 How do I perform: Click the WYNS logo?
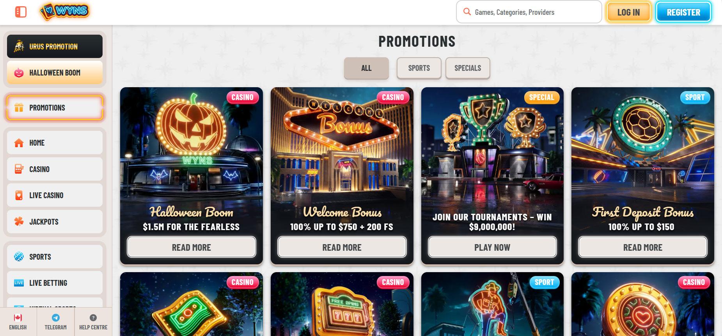point(65,12)
